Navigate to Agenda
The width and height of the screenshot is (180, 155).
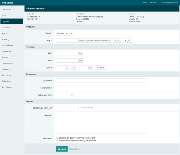(x=12, y=33)
